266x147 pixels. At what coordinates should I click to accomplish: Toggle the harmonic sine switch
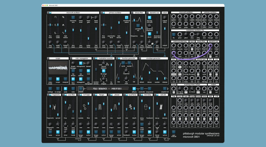click(x=73, y=18)
